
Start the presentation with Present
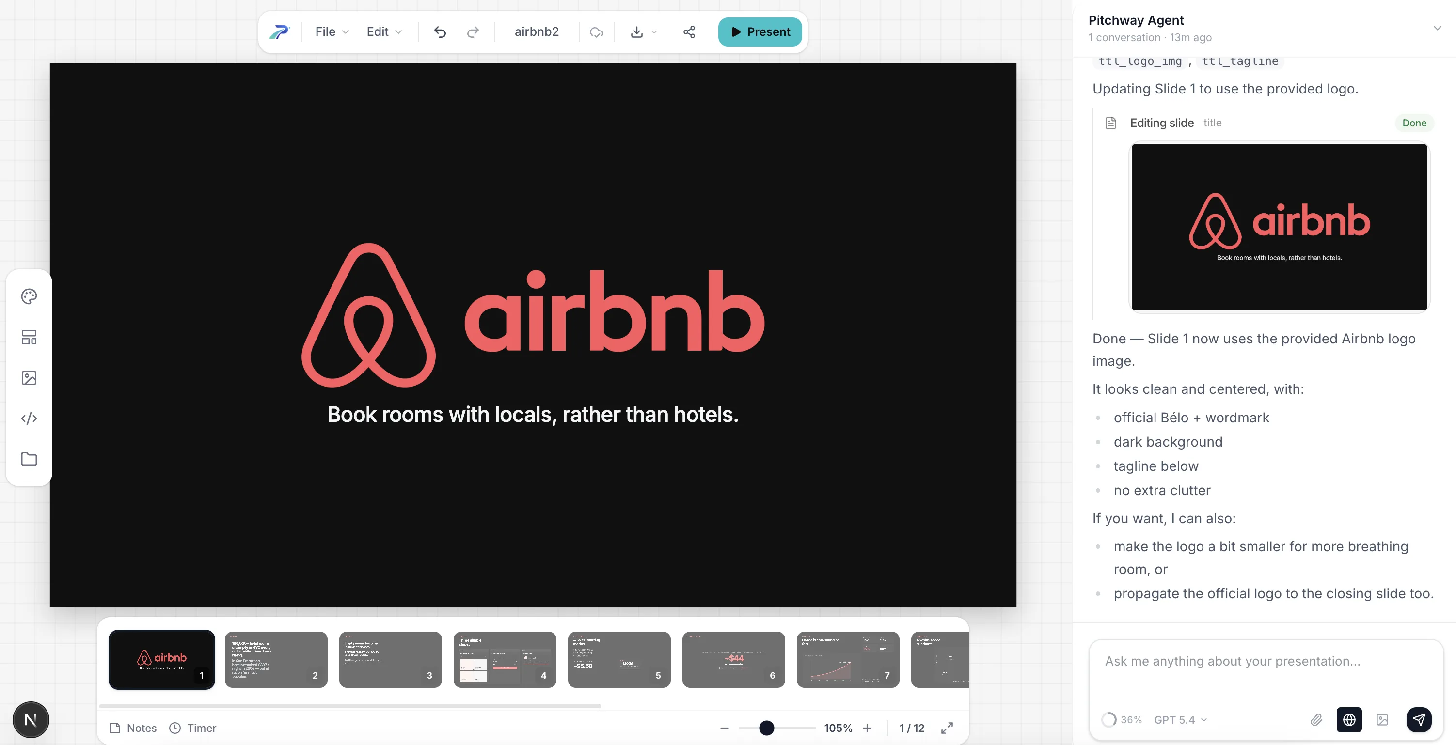pos(760,32)
